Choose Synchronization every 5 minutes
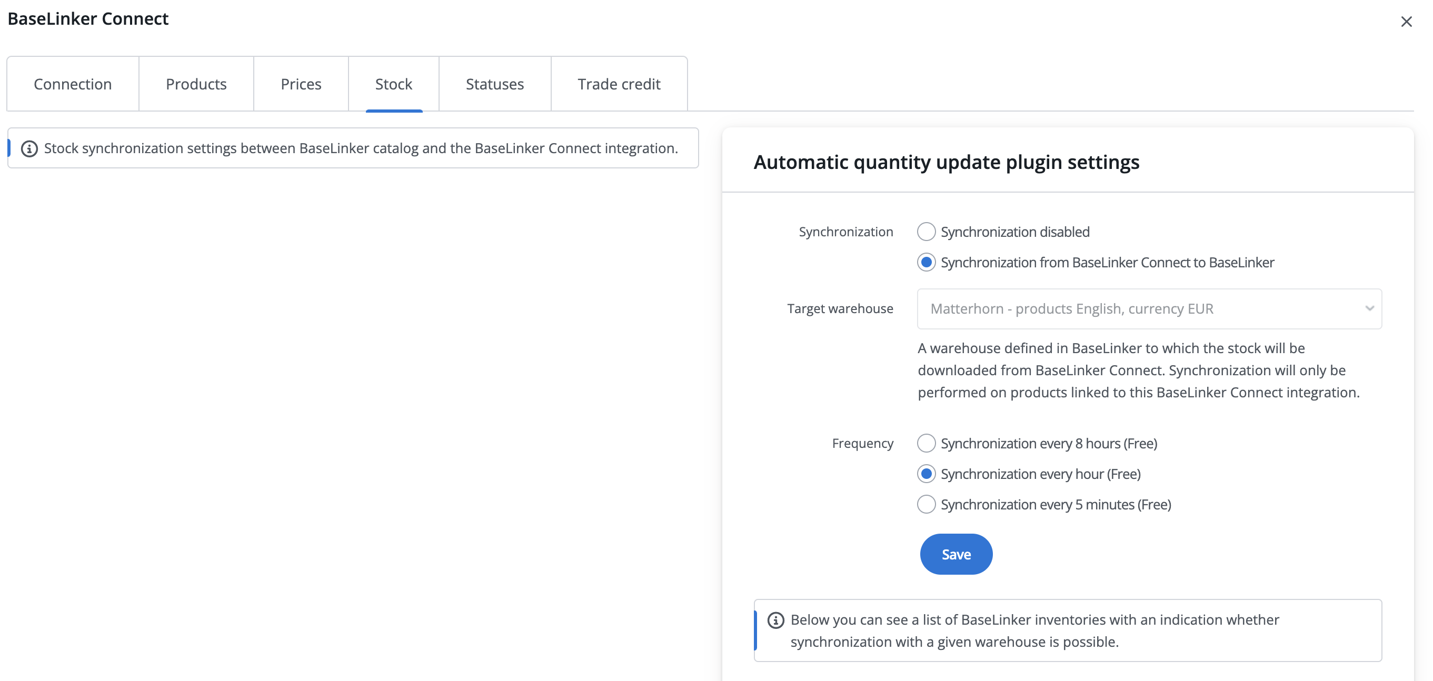Image resolution: width=1433 pixels, height=681 pixels. click(926, 504)
